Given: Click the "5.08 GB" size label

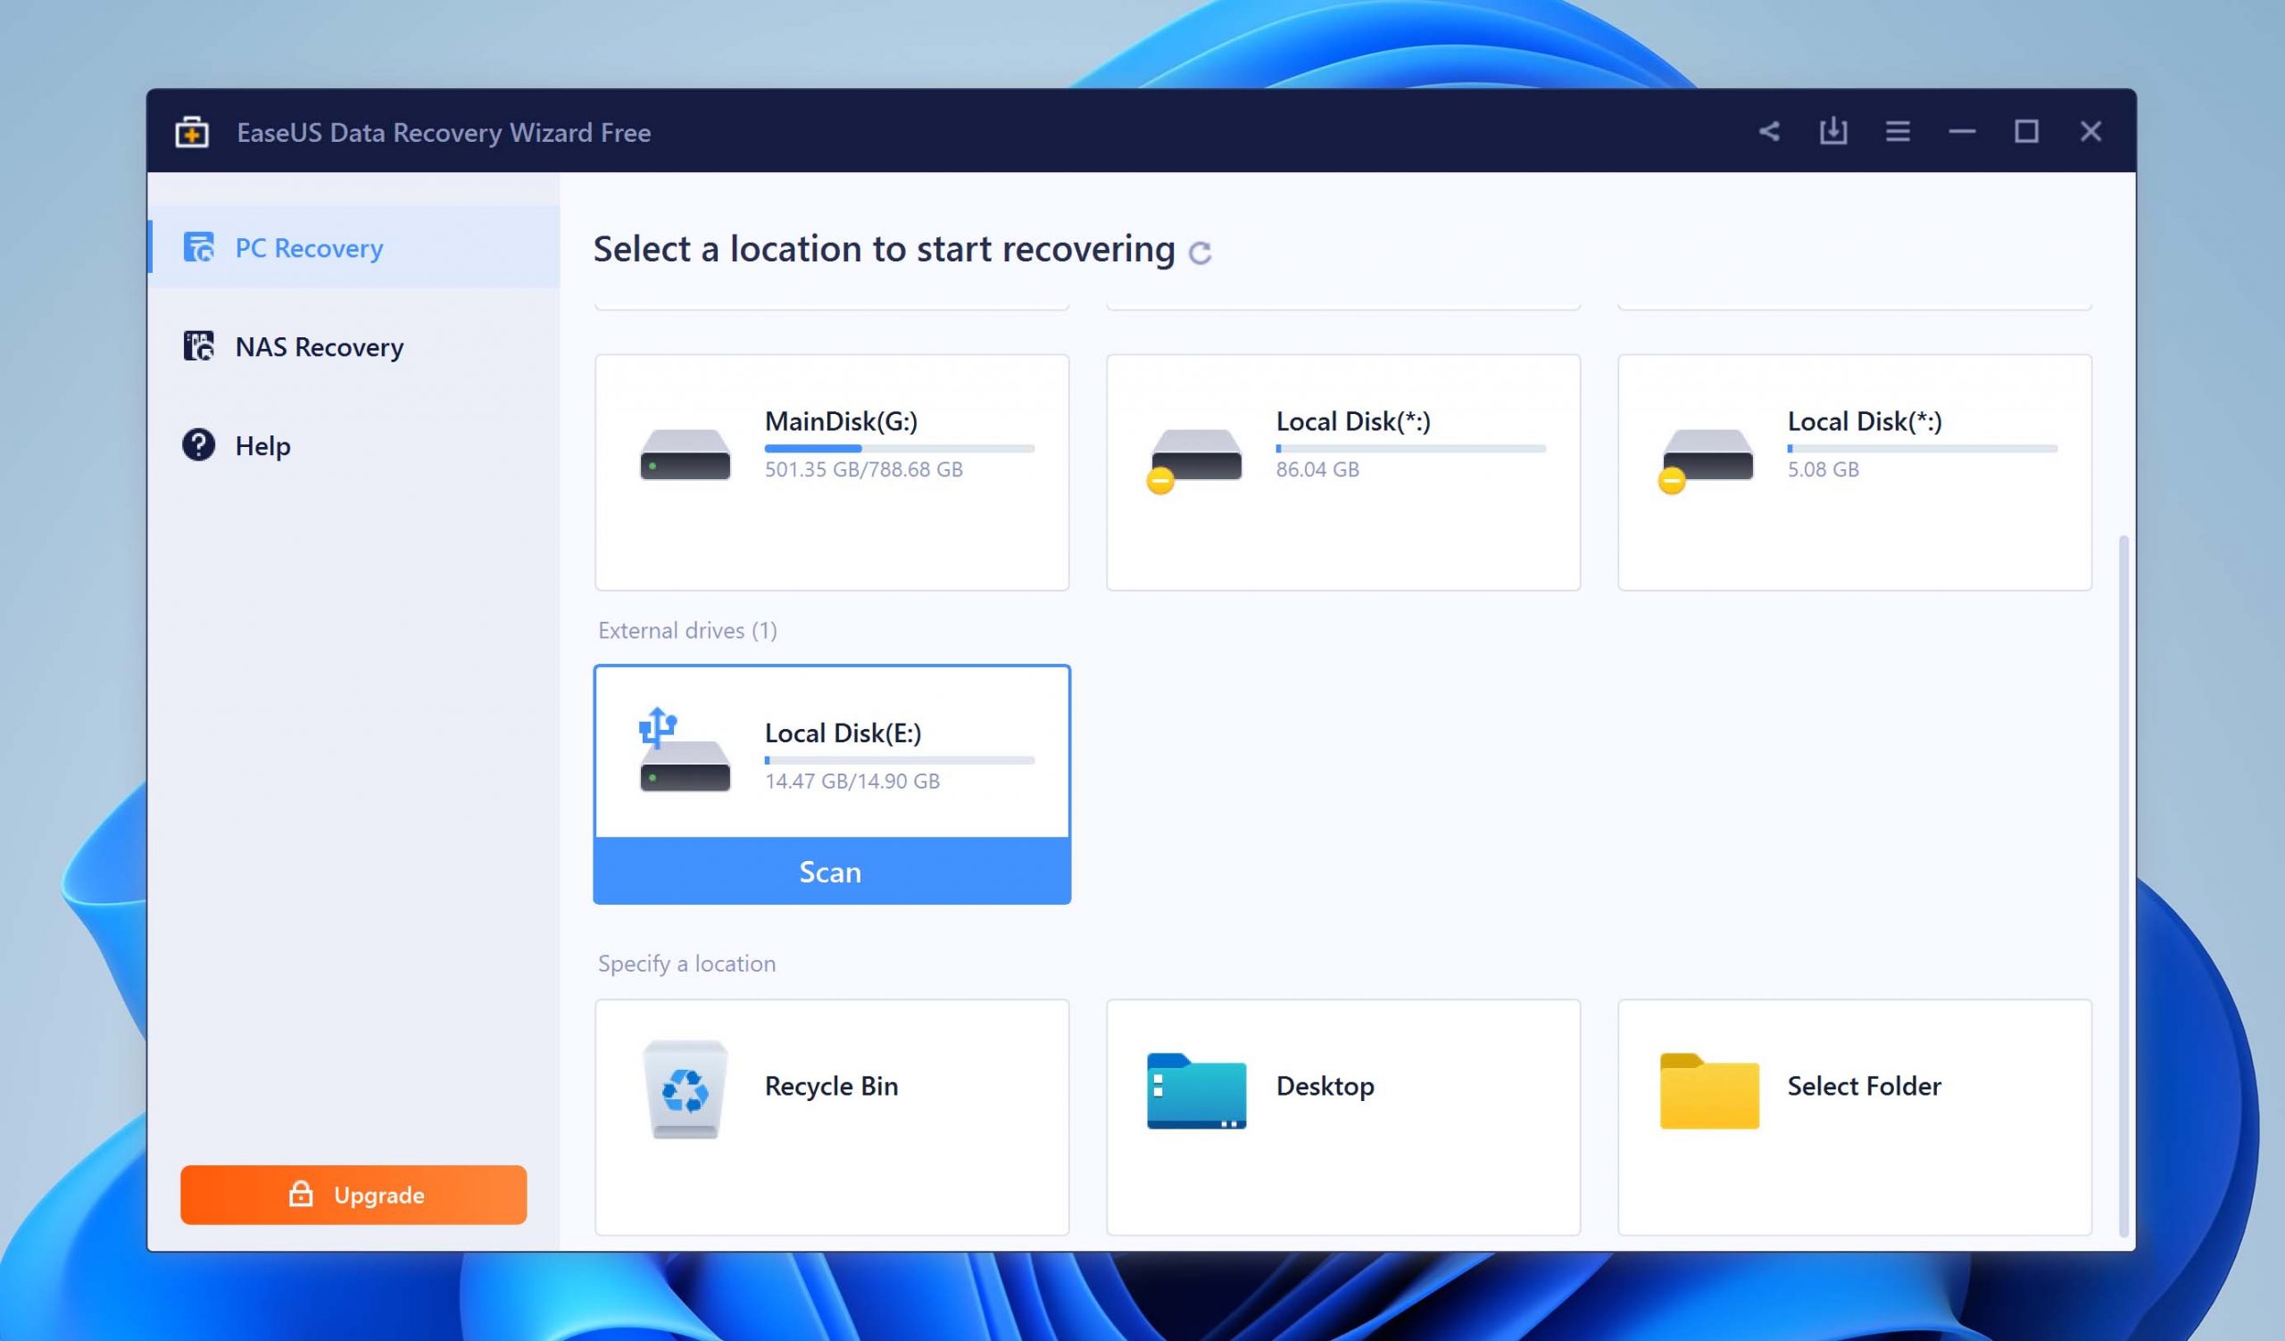Looking at the screenshot, I should point(1823,469).
